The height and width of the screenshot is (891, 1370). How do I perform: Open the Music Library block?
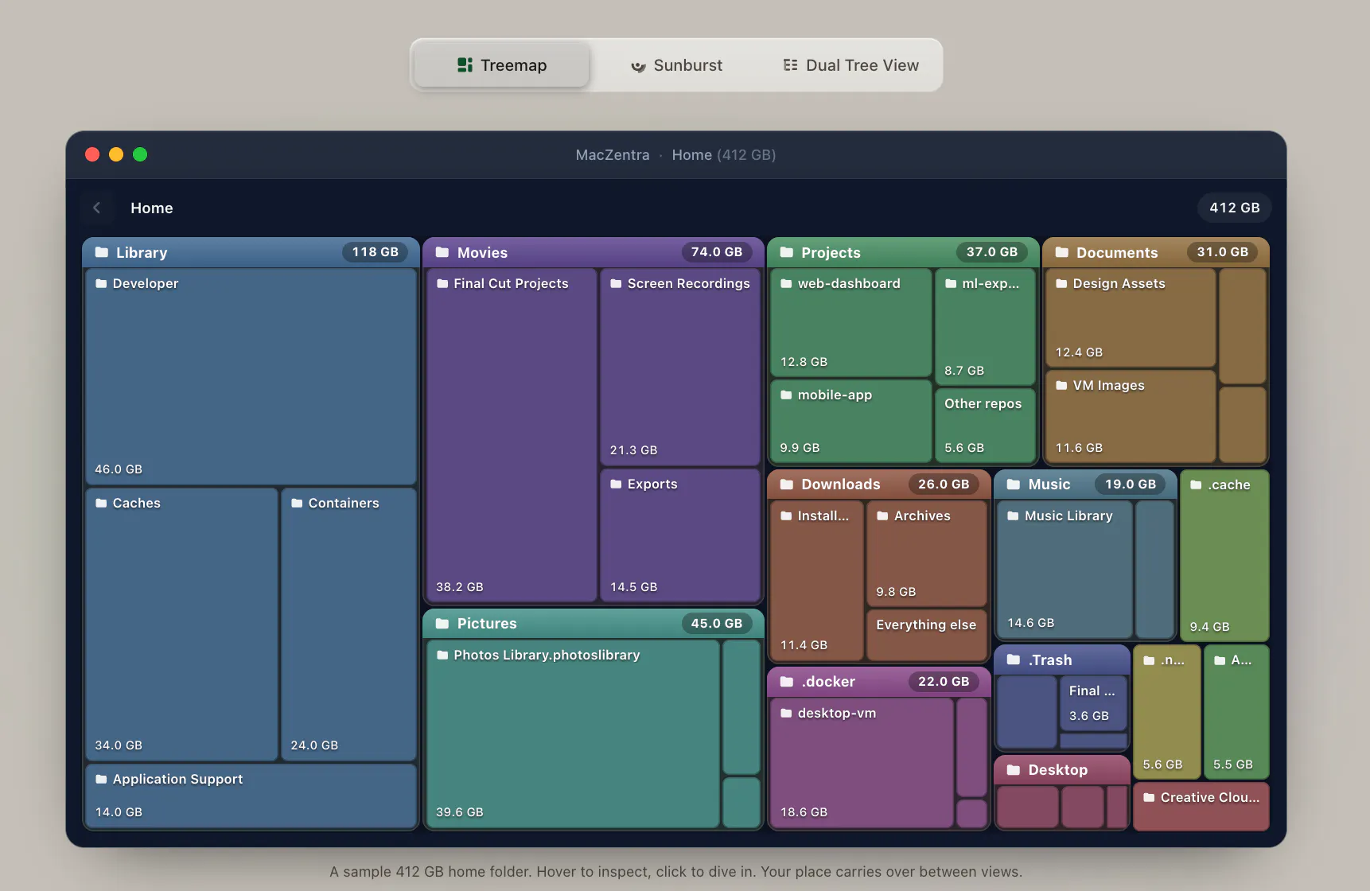click(1064, 569)
